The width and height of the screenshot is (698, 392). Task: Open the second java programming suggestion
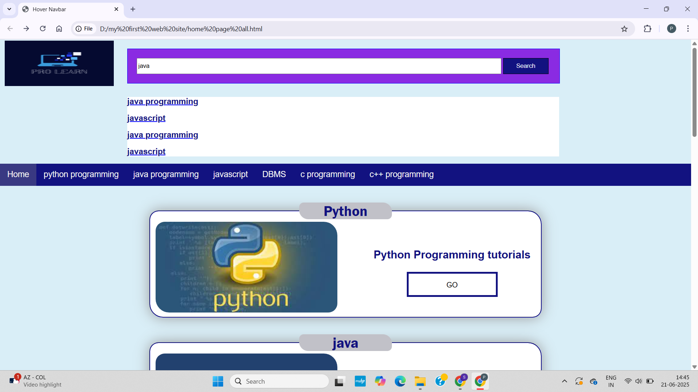(163, 135)
